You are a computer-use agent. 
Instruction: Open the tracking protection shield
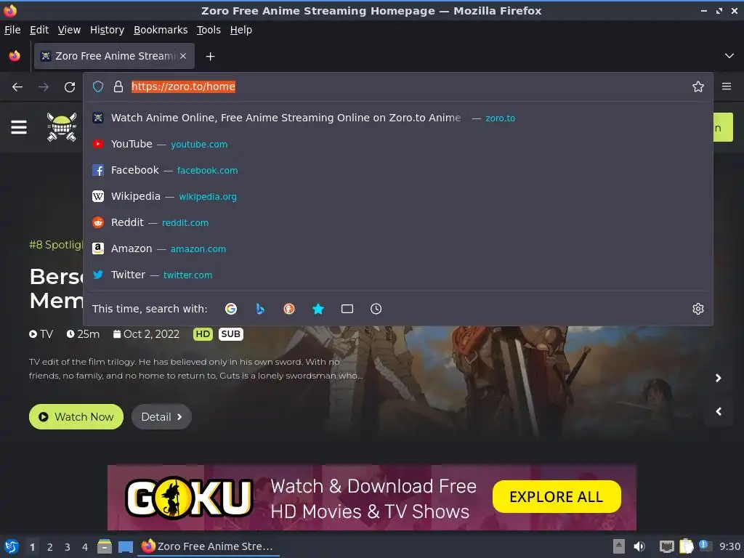tap(98, 86)
